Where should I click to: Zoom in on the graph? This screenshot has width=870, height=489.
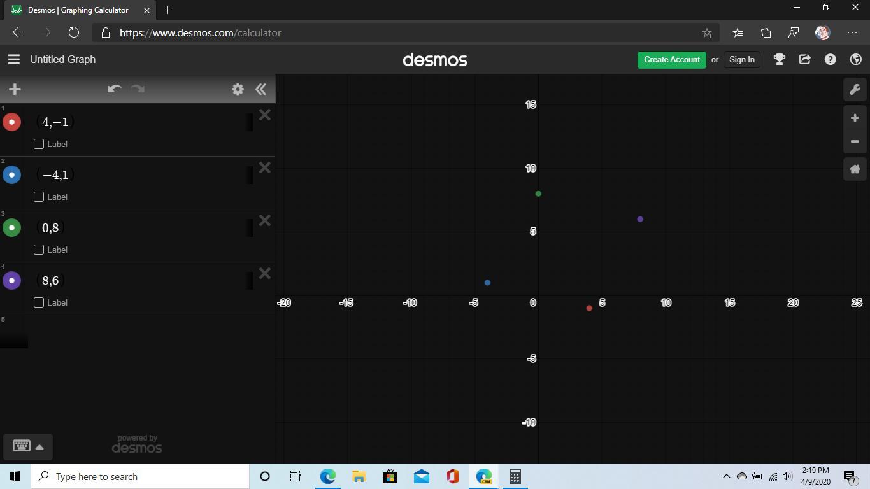855,118
